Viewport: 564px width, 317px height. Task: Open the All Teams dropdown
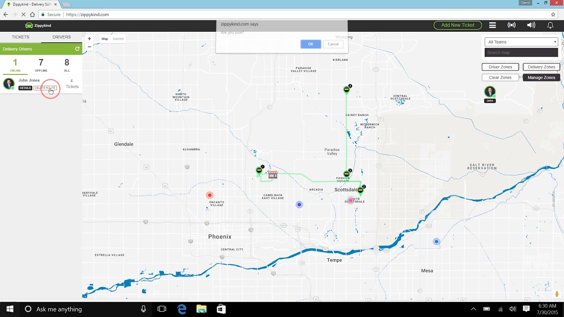coord(521,42)
